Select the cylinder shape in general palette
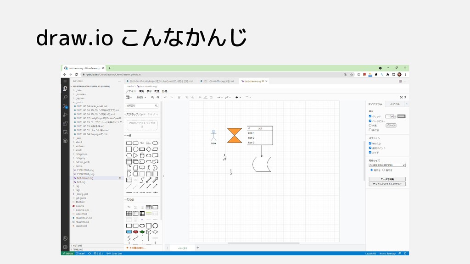 [x=142, y=155]
